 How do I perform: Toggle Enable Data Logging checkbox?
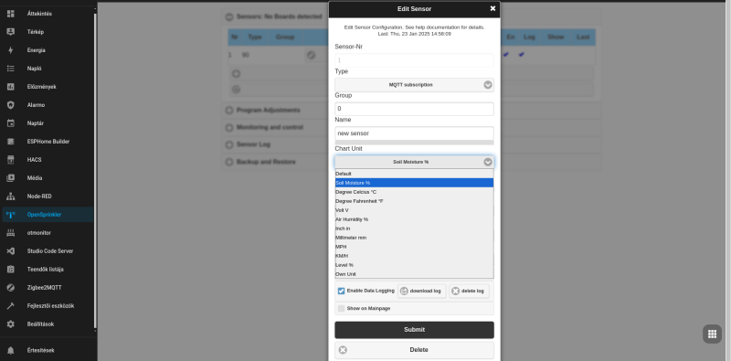tap(341, 291)
